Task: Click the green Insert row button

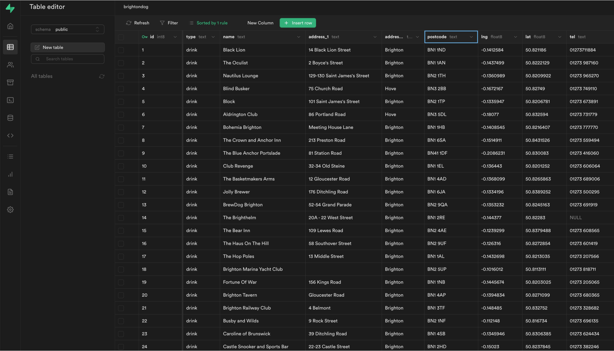Action: pos(298,23)
